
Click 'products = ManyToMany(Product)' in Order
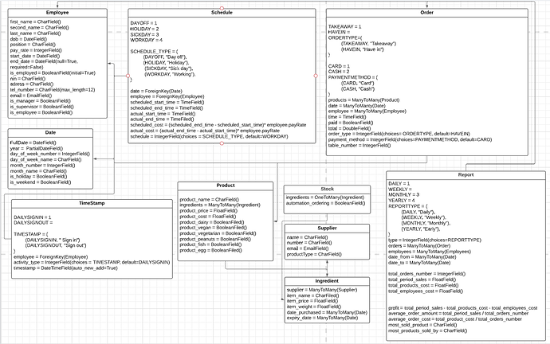pyautogui.click(x=363, y=100)
